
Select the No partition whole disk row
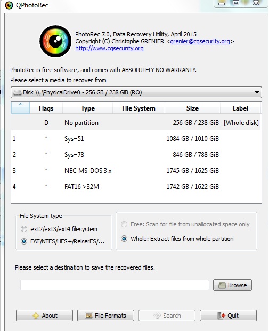coord(136,123)
